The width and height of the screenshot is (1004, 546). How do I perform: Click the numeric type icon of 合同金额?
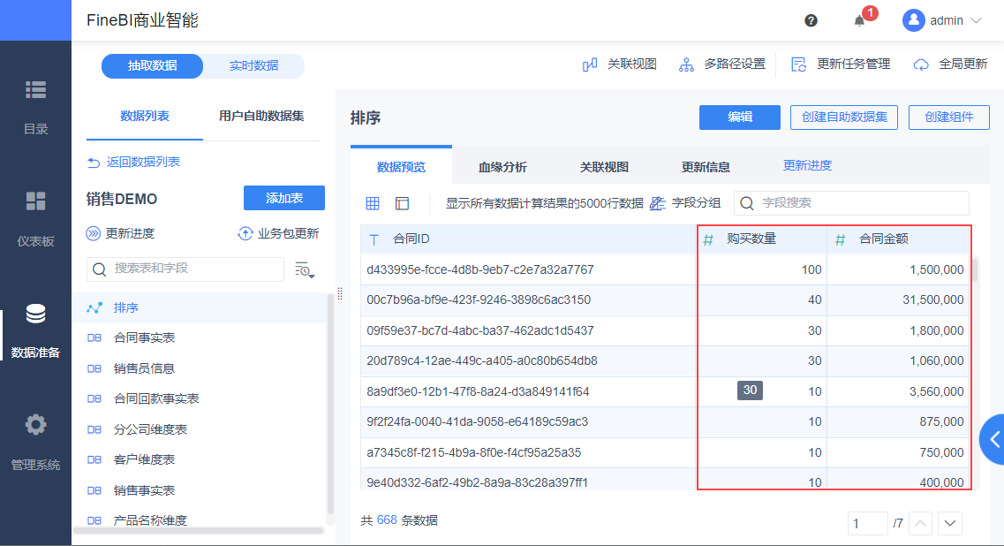point(840,239)
